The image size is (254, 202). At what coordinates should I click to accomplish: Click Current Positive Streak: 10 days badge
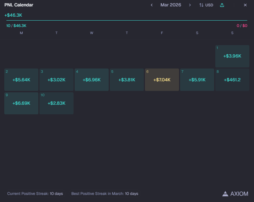(35, 193)
